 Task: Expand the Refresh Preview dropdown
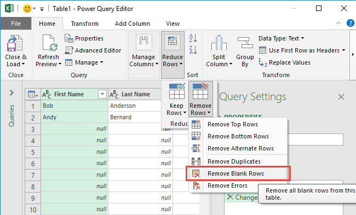pyautogui.click(x=60, y=64)
